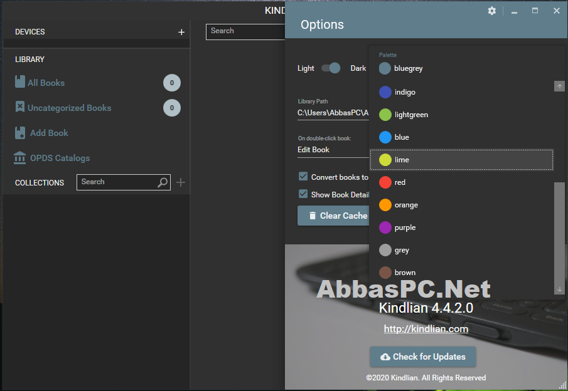Image resolution: width=568 pixels, height=391 pixels.
Task: Open the settings gear icon
Action: click(x=491, y=11)
